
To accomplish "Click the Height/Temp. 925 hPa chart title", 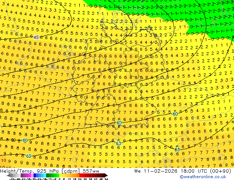I will [49, 171].
